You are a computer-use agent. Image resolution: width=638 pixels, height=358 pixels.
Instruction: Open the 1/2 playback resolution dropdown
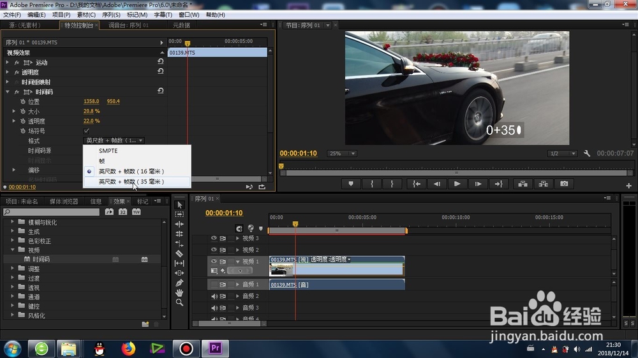[x=562, y=154]
